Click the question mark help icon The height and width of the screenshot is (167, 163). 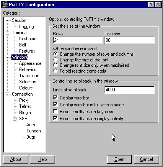151,5
